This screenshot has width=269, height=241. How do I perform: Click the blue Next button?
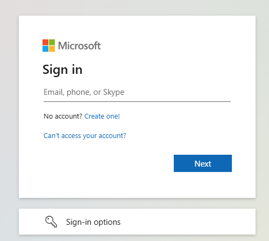pos(203,163)
